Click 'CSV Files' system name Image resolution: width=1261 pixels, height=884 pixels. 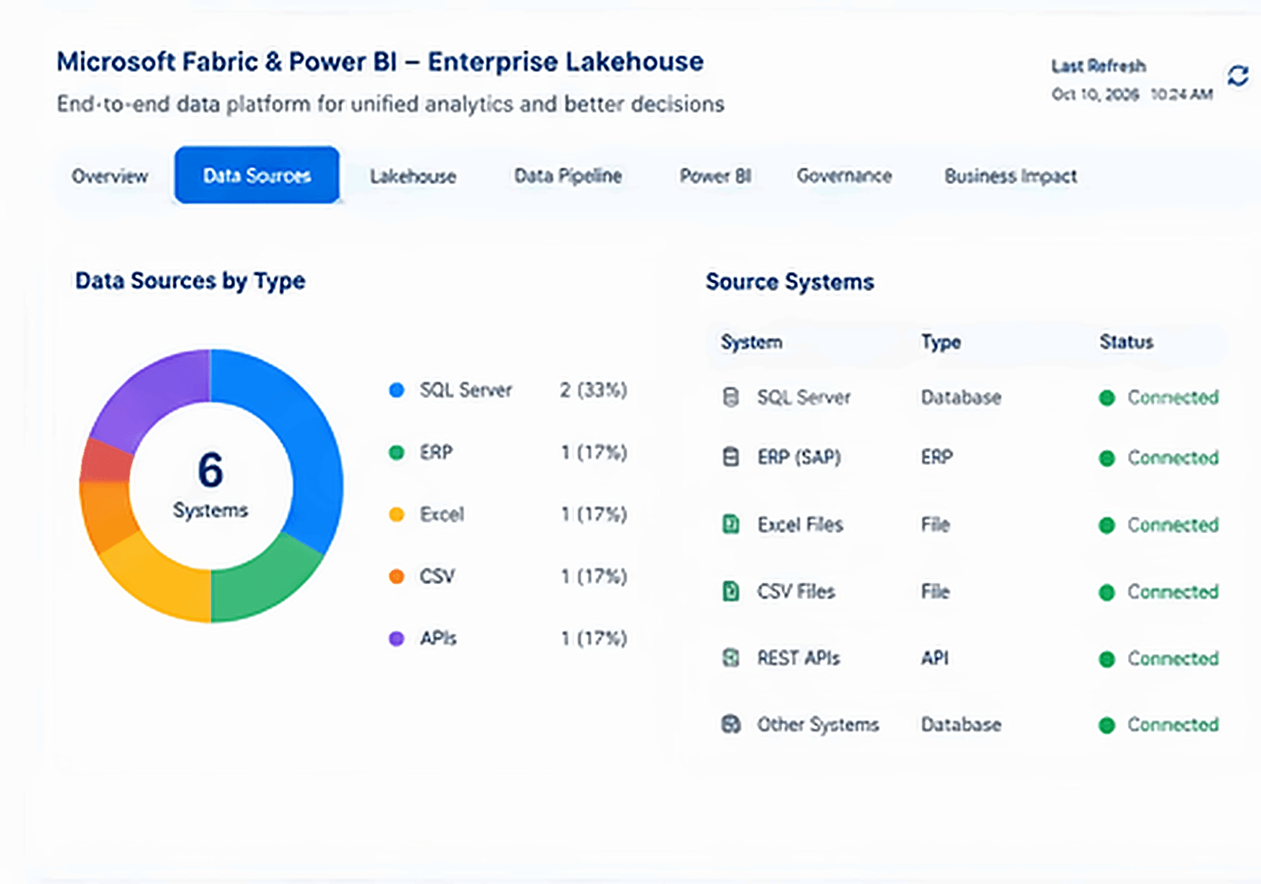click(796, 591)
